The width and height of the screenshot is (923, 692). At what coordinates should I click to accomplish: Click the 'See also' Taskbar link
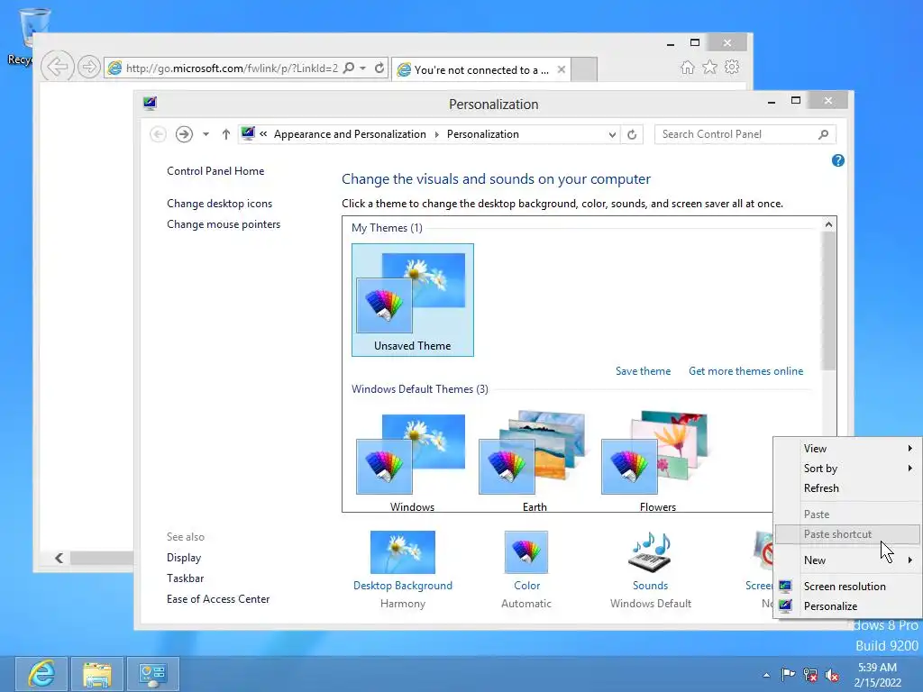[185, 578]
